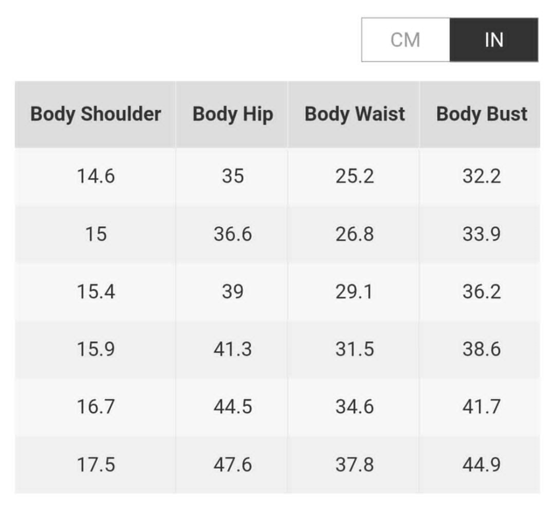This screenshot has height=509, width=555.
Task: Click the hip value 47.6 cell
Action: [232, 465]
